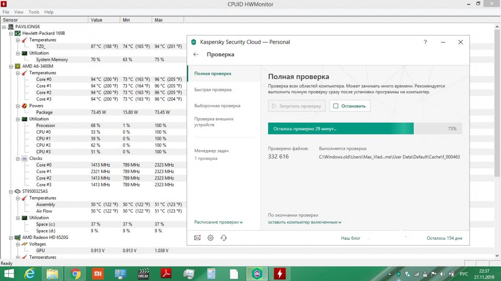The image size is (501, 281).
Task: Collapse the Powers branch
Action: tap(18, 106)
